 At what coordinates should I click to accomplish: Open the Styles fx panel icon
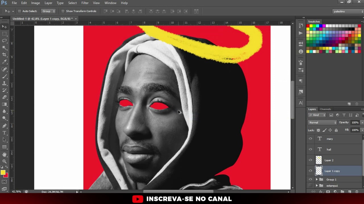click(x=301, y=92)
